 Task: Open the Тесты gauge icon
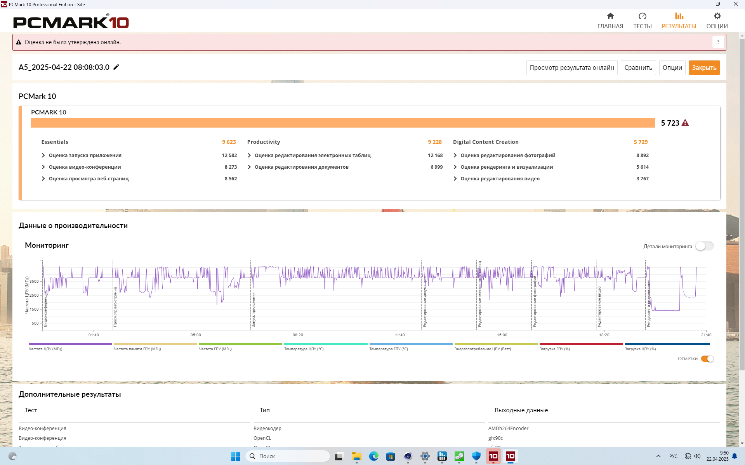pos(642,16)
